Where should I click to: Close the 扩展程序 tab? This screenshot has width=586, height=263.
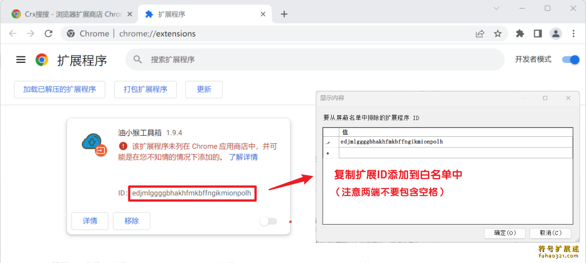pyautogui.click(x=263, y=14)
